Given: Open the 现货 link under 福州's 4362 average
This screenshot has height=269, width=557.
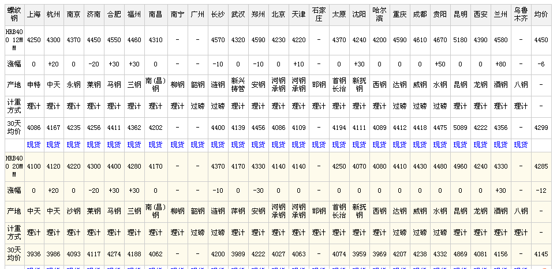Looking at the screenshot, I should [x=134, y=145].
